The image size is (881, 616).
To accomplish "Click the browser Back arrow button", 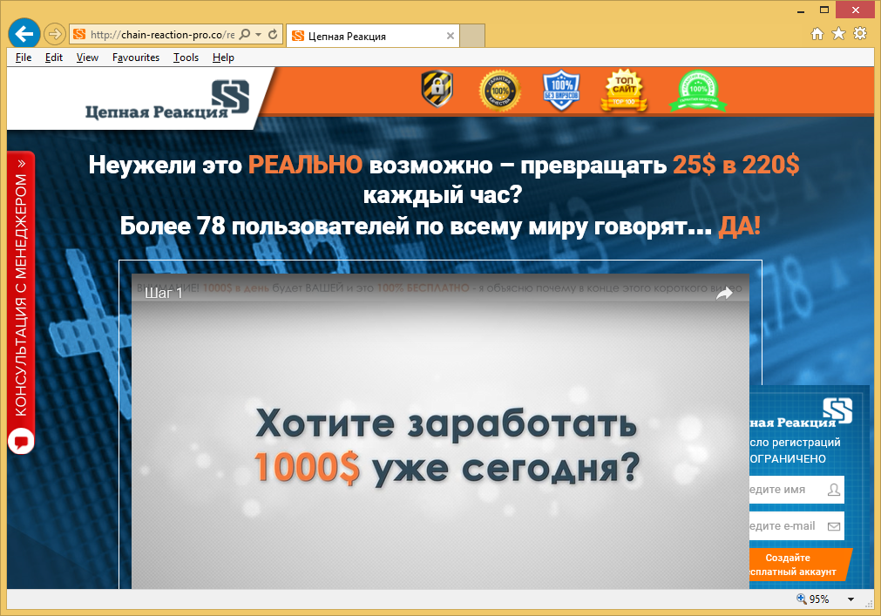I will [x=24, y=34].
